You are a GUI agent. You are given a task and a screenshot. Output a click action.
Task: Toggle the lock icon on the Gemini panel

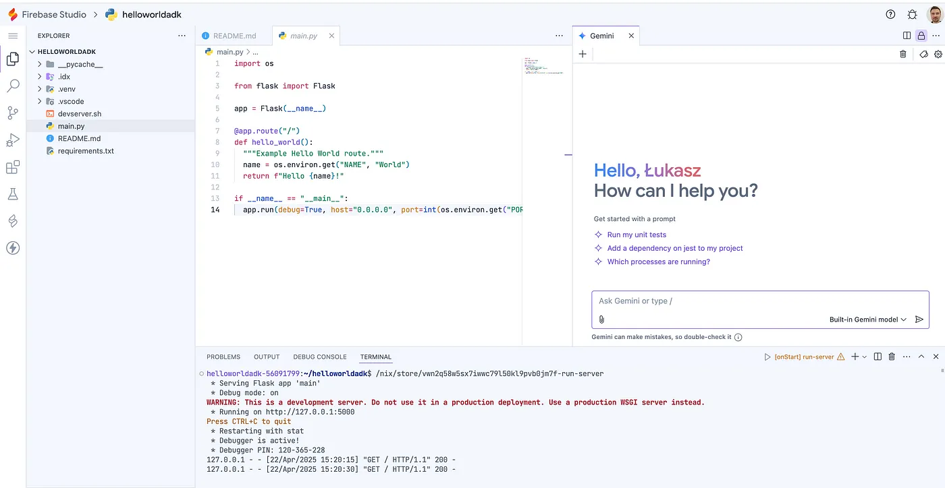[922, 35]
